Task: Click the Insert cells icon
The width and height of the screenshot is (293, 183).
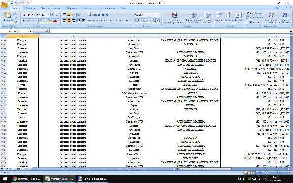Action: click(x=219, y=17)
